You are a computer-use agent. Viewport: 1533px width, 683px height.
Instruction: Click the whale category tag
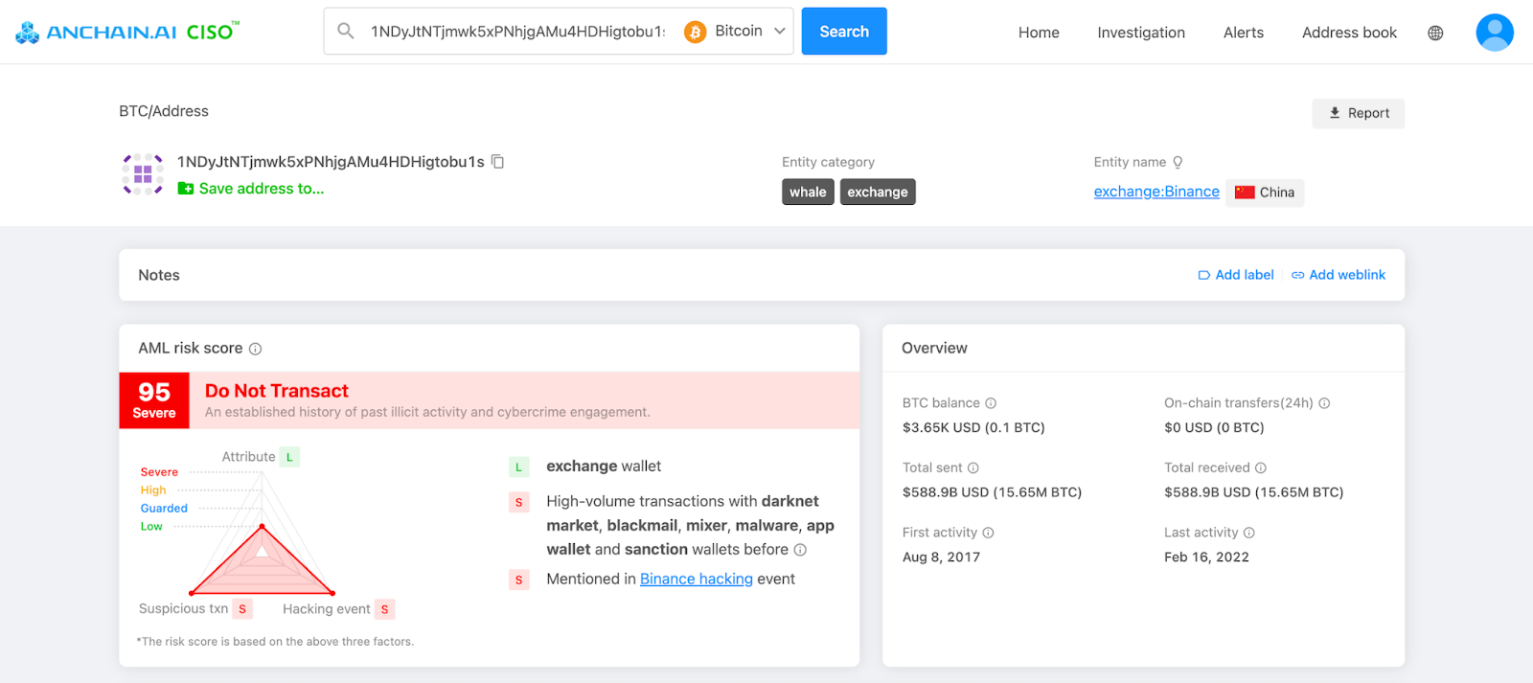(x=808, y=192)
